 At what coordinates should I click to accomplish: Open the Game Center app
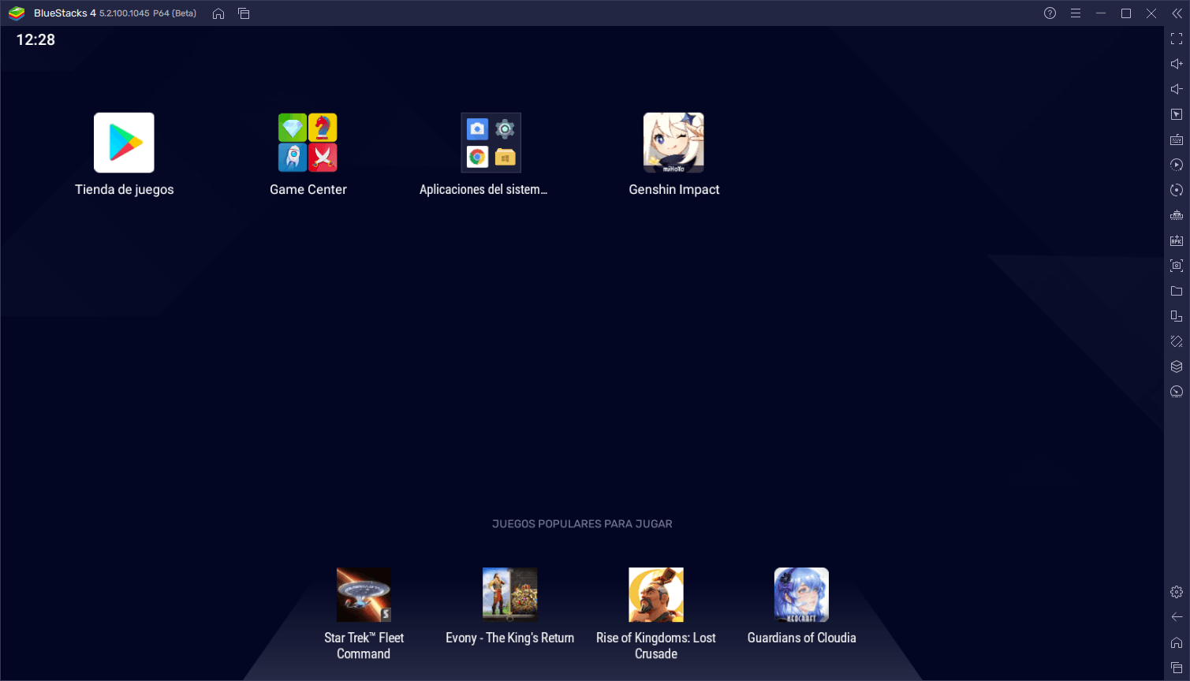coord(308,143)
